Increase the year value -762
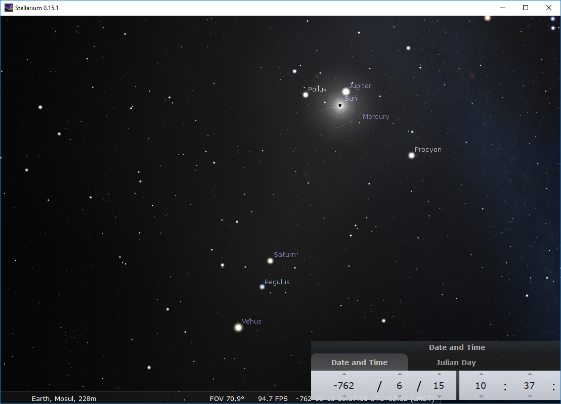Image resolution: width=561 pixels, height=404 pixels. tap(344, 374)
